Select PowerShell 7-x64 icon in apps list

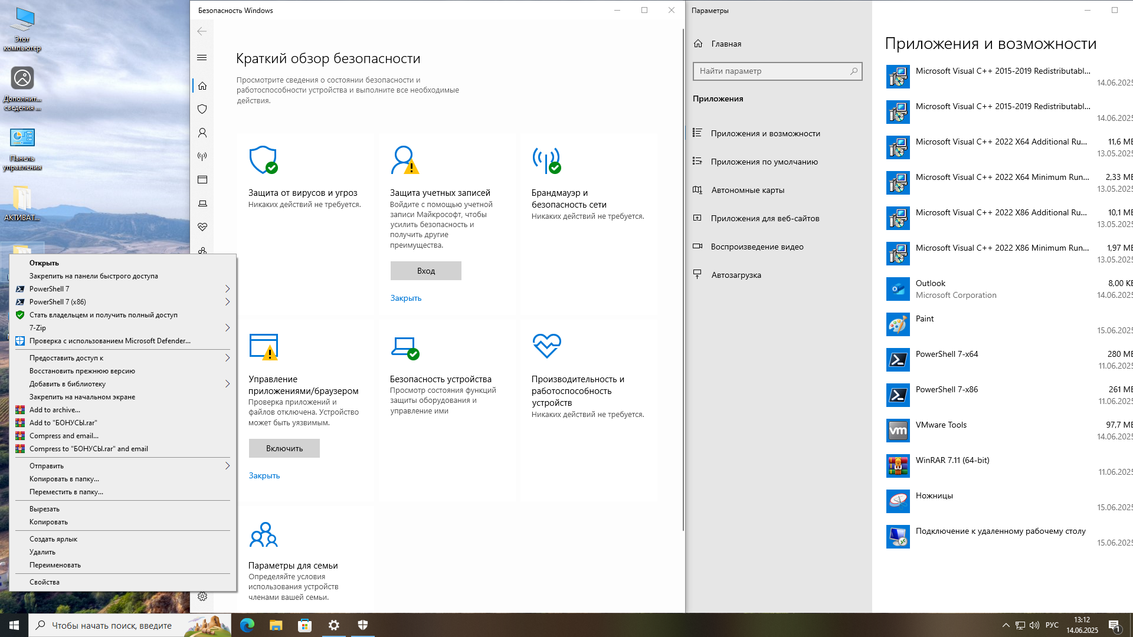click(898, 360)
